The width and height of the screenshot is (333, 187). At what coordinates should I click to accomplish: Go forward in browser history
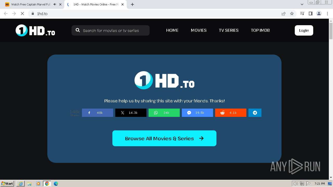coord(14,14)
